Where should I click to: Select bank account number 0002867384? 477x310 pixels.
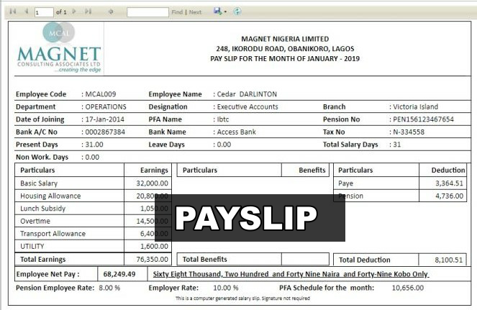[105, 132]
